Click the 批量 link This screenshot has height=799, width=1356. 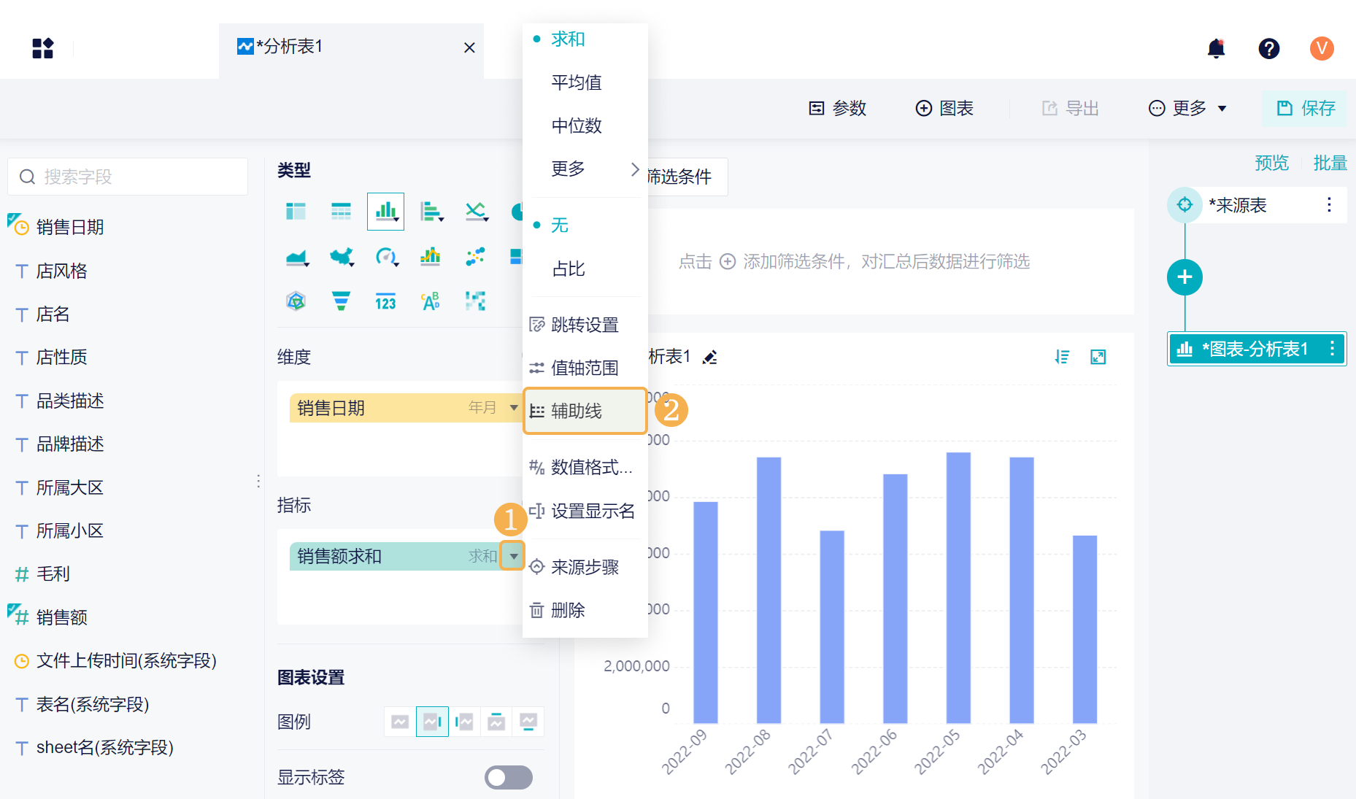1330,163
